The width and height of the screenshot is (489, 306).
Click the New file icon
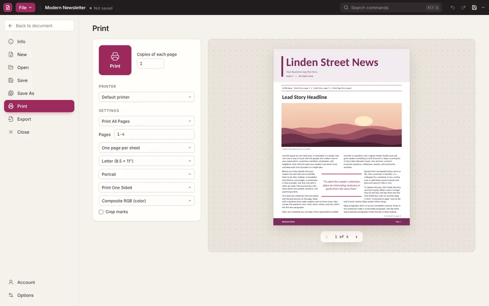click(11, 55)
